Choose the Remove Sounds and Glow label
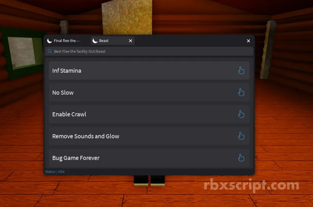The height and width of the screenshot is (207, 313). click(86, 136)
